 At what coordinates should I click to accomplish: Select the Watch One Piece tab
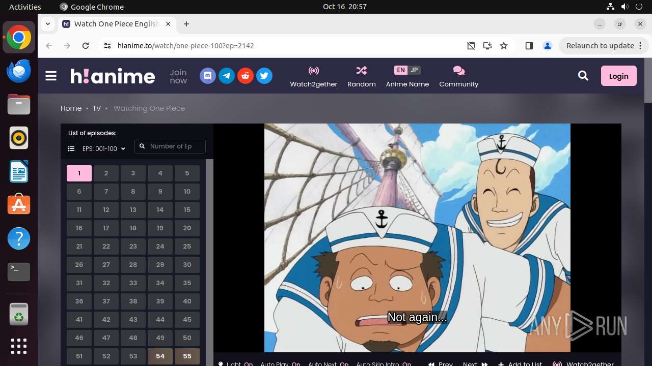[117, 24]
